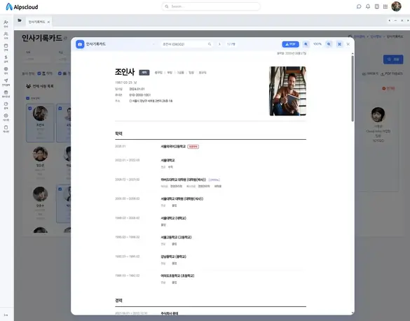Click the Alpscloud logo

[22, 7]
